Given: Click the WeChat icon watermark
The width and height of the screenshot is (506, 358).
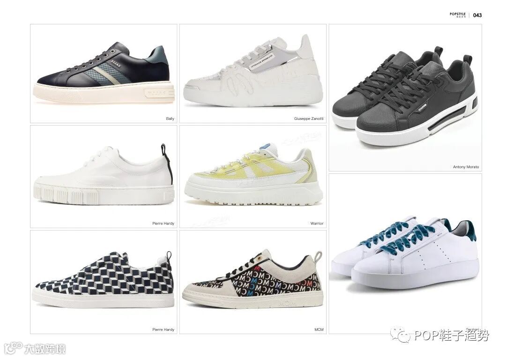Looking at the screenshot, I should (401, 336).
